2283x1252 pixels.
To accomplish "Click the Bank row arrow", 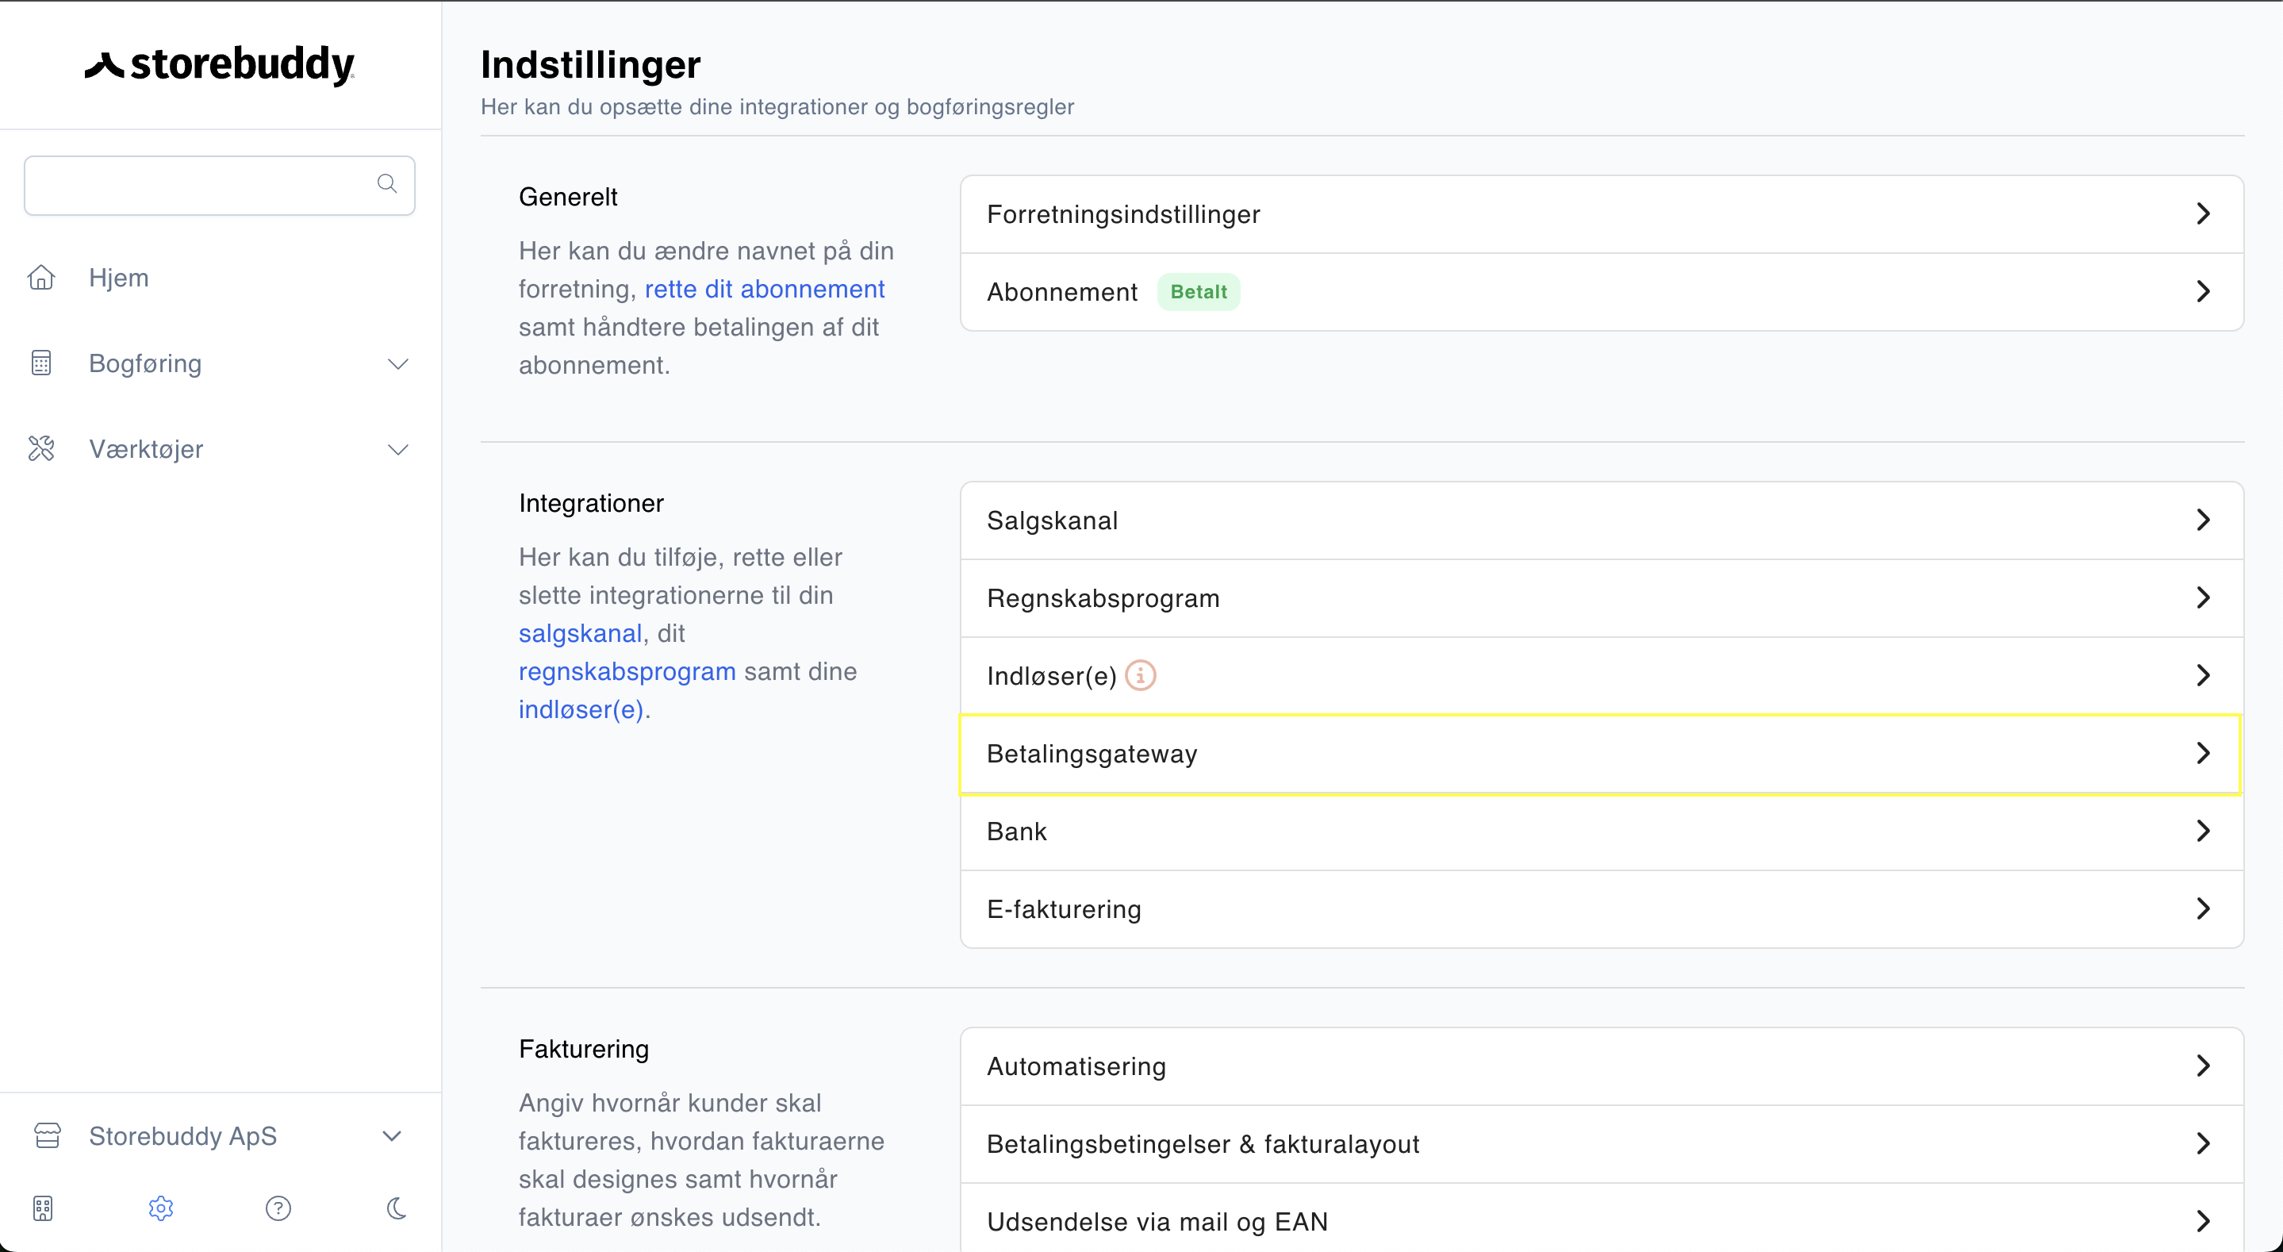I will tap(2203, 831).
